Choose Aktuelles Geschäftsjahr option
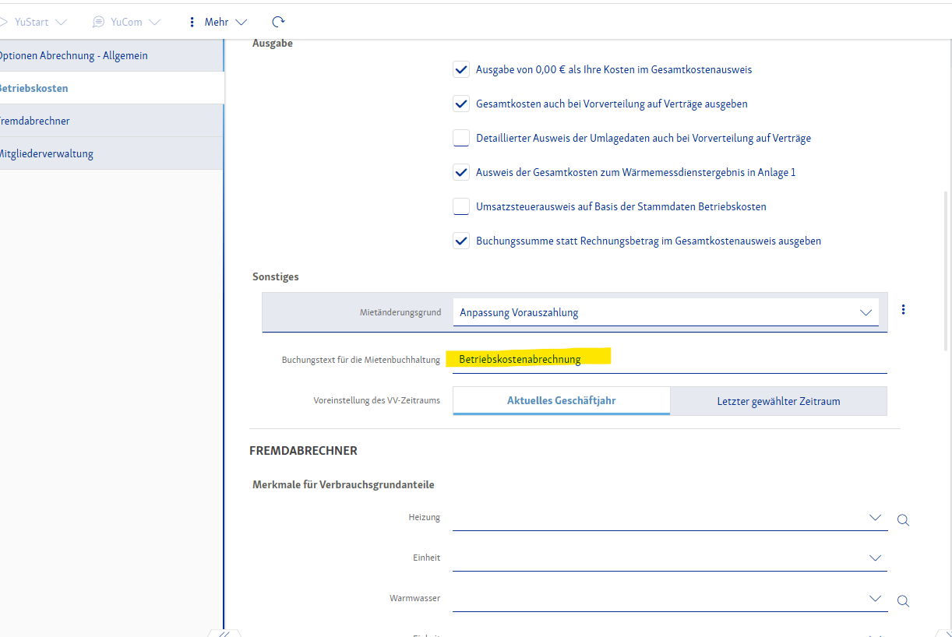952x637 pixels. (x=561, y=401)
